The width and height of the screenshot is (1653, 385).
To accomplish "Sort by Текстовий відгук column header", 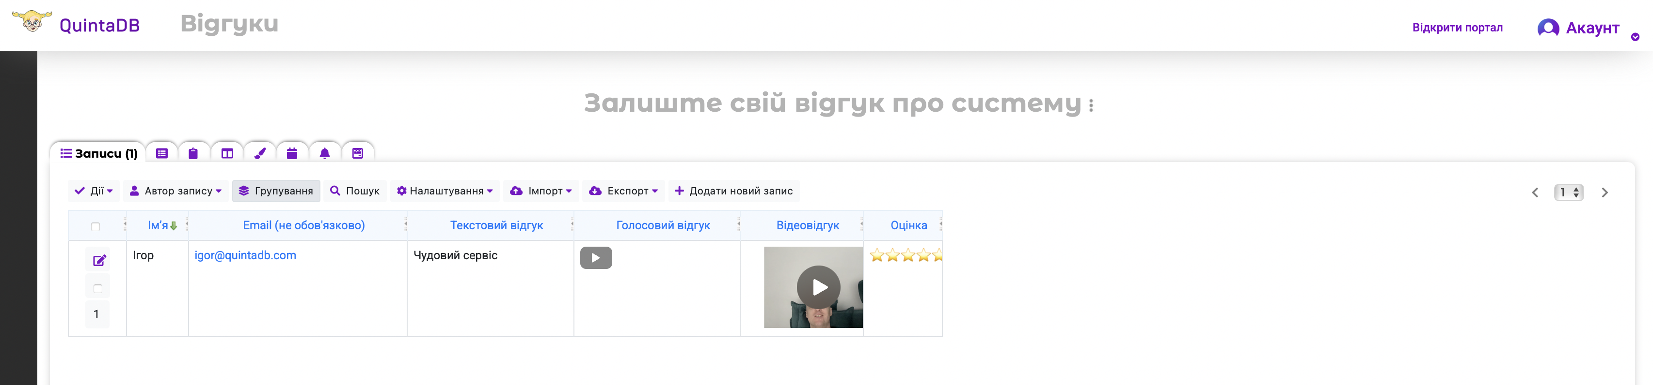I will (496, 225).
